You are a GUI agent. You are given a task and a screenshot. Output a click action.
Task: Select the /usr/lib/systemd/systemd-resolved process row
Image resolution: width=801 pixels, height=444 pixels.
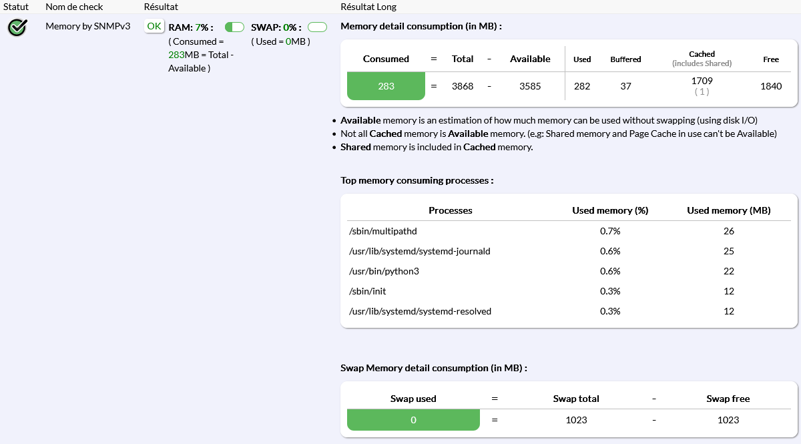[x=420, y=311]
